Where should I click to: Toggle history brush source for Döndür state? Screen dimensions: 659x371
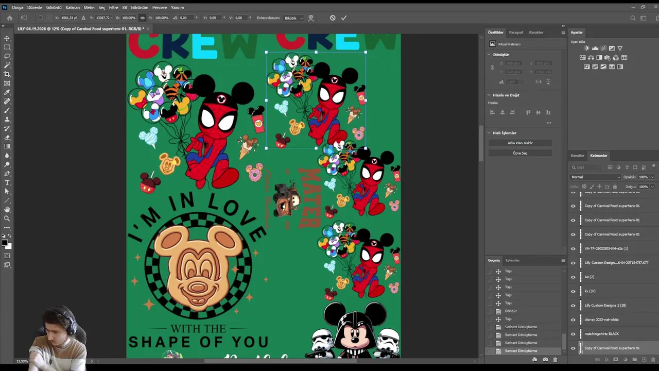[490, 311]
